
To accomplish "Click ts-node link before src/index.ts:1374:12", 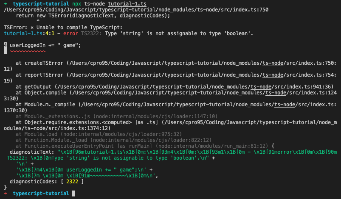I will pyautogui.click(x=35, y=128).
